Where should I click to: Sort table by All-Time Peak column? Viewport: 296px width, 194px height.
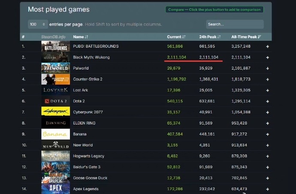point(246,37)
